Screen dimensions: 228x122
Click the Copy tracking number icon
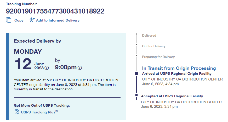9,20
